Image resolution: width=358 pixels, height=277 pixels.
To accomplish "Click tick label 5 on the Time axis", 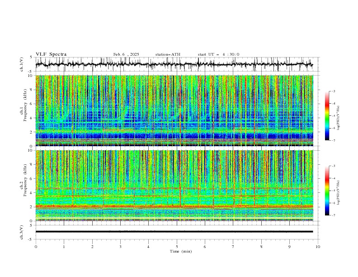I will point(177,247).
